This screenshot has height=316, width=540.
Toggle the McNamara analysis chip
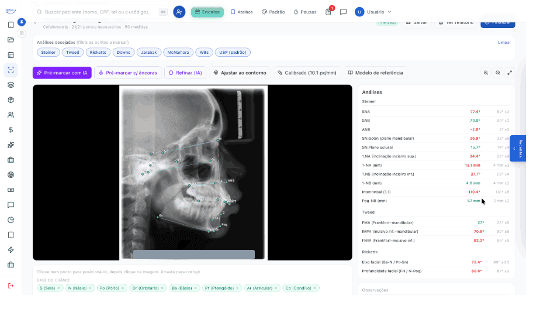pos(178,53)
